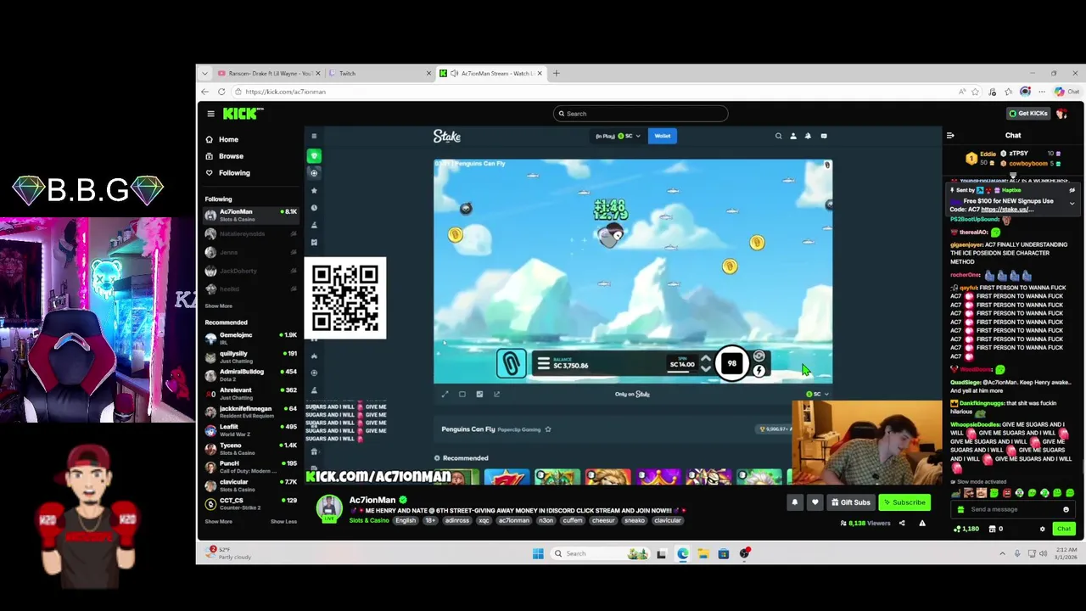The width and height of the screenshot is (1086, 611).
Task: Open Windows Start menu
Action: point(538,553)
